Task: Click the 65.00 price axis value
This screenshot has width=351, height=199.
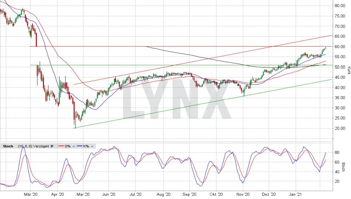Action: [340, 36]
